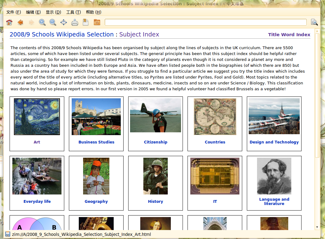This screenshot has width=325, height=239.
Task: Open the Language and literature link
Action: (x=274, y=202)
